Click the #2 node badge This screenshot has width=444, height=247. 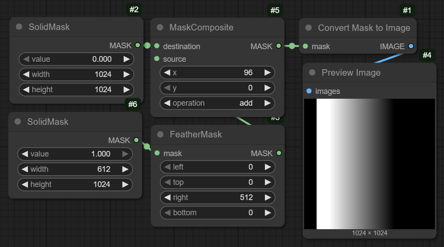134,9
